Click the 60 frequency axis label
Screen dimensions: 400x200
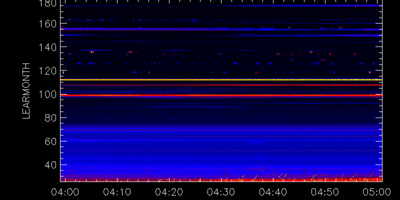tap(50, 142)
